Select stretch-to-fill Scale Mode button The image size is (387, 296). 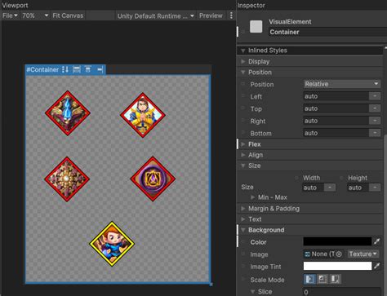click(309, 279)
